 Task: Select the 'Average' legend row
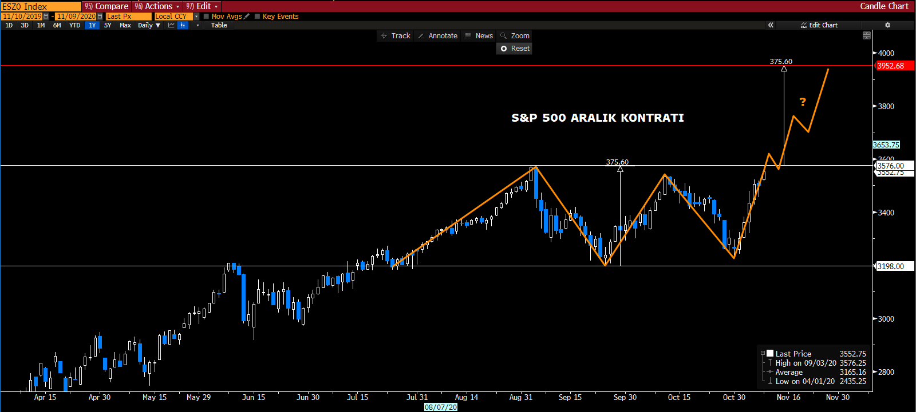816,372
